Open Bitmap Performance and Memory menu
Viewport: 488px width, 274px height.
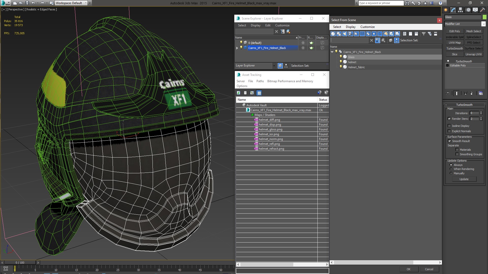(290, 81)
